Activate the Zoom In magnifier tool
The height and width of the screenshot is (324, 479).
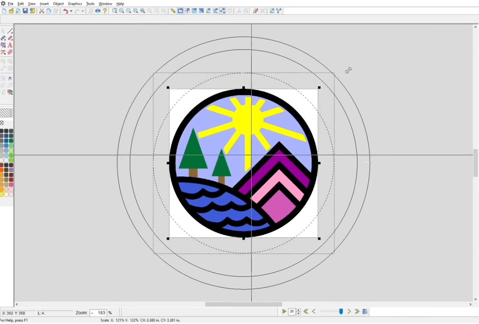[x=121, y=11]
